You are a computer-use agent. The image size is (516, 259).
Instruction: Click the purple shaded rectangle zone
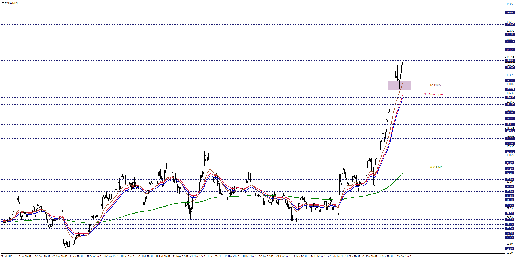(x=399, y=86)
